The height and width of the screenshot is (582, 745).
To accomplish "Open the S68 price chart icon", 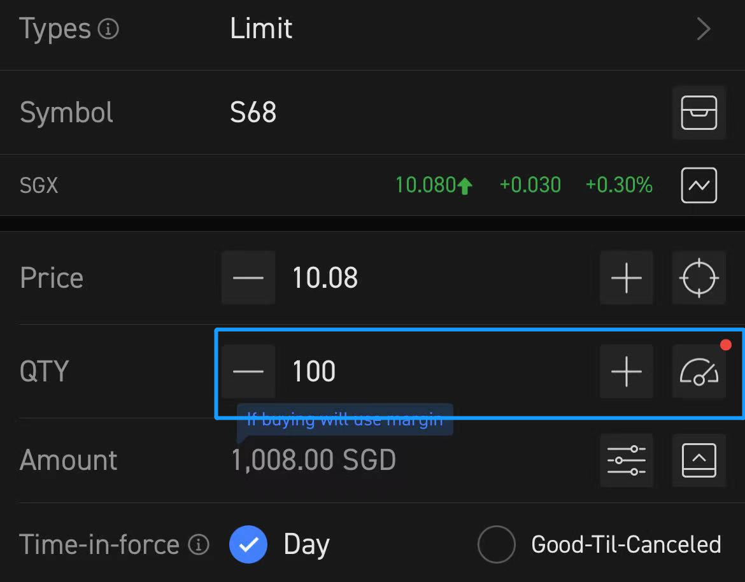I will (x=699, y=185).
